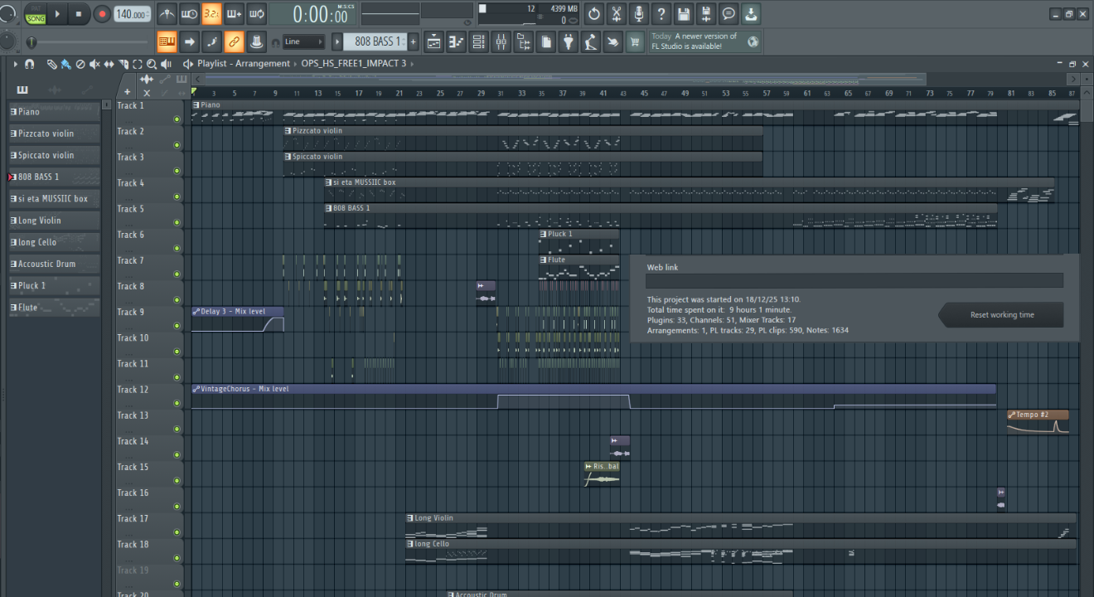
Task: Open Piano clip menu on Track 1
Action: pyautogui.click(x=196, y=105)
